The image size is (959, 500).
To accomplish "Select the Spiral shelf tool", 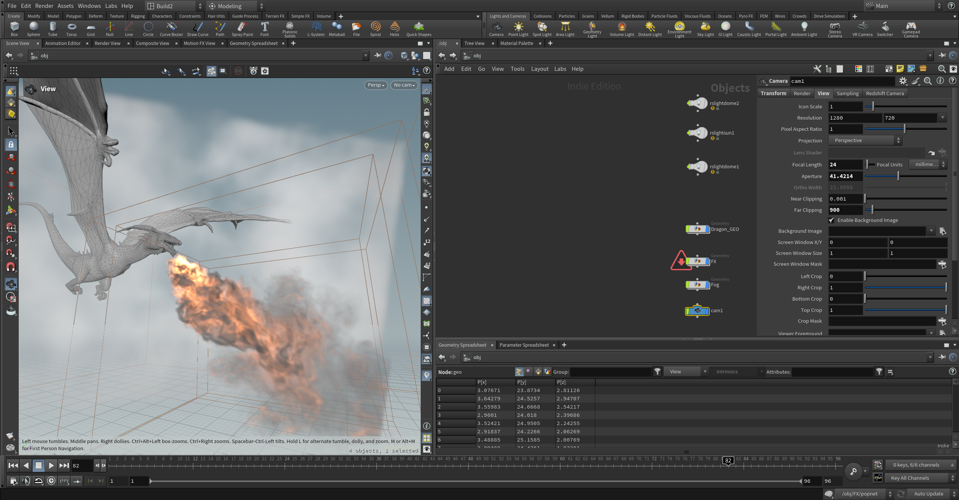I will [375, 29].
